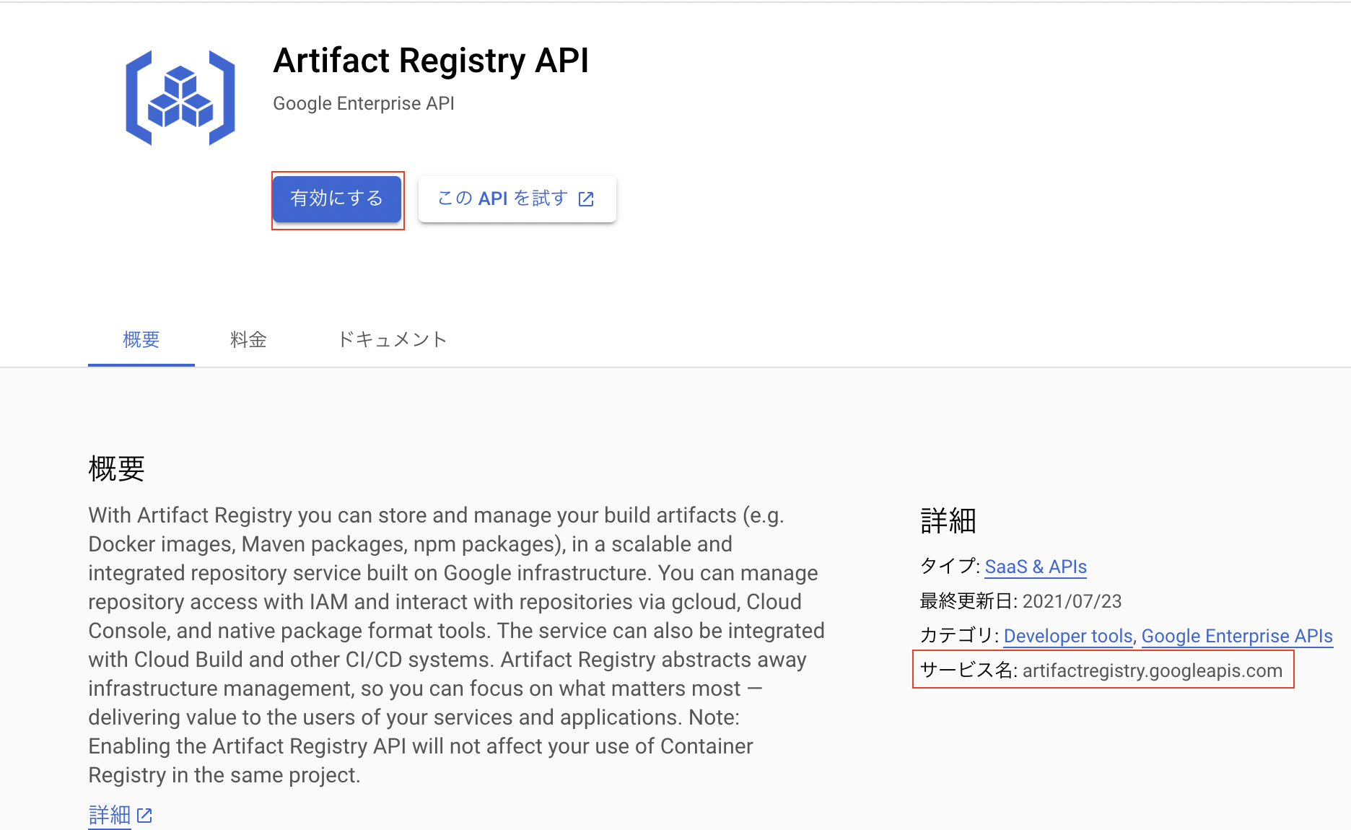Image resolution: width=1351 pixels, height=830 pixels.
Task: Click the Google Enterprise API subtitle
Action: [x=363, y=103]
